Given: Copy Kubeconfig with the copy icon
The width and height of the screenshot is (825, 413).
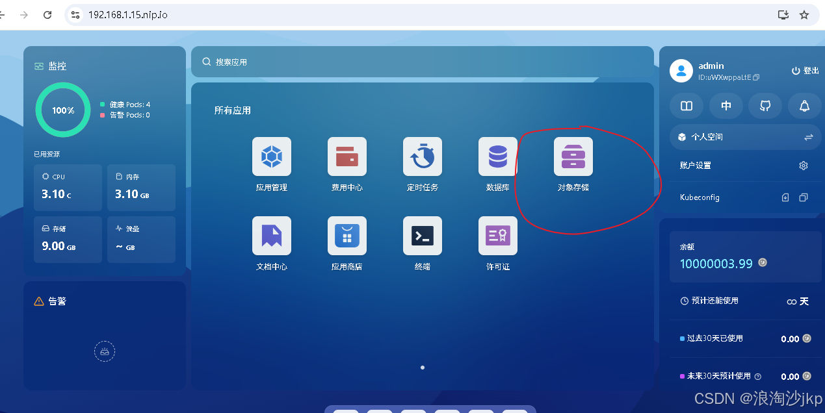Looking at the screenshot, I should [804, 197].
